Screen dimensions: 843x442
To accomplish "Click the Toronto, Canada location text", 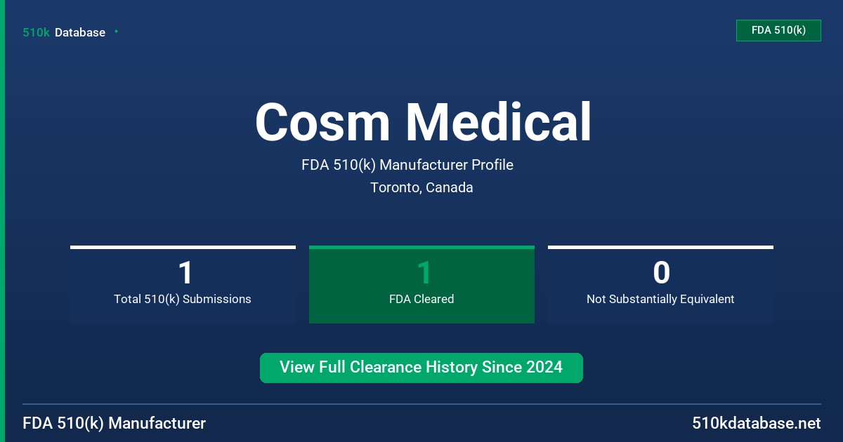I will 421,187.
